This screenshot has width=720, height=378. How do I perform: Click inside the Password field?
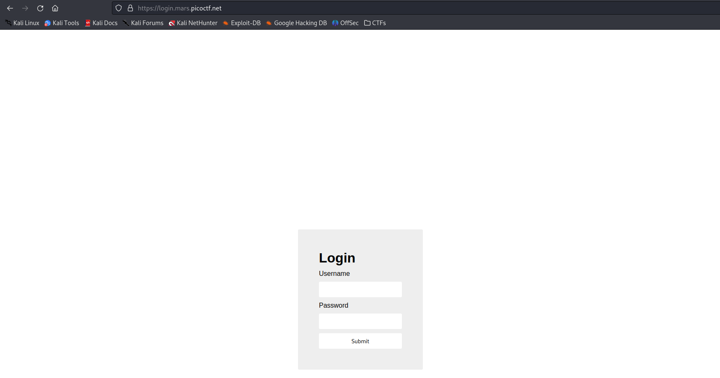(x=360, y=321)
